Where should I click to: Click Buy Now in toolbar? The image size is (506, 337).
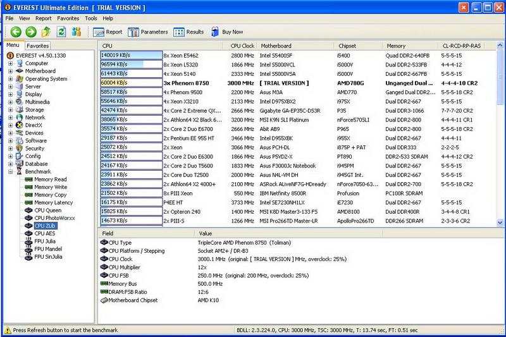(x=227, y=32)
